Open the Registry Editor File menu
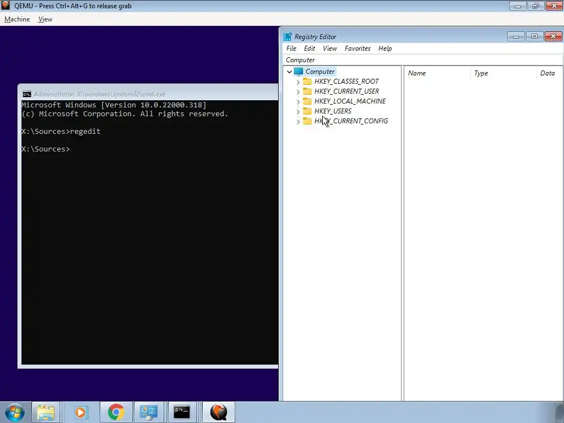 coord(291,48)
